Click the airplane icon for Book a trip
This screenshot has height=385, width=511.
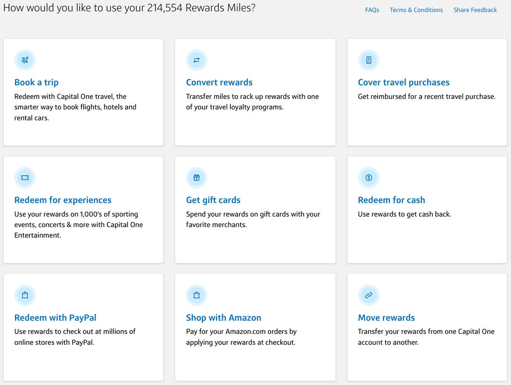click(x=25, y=60)
